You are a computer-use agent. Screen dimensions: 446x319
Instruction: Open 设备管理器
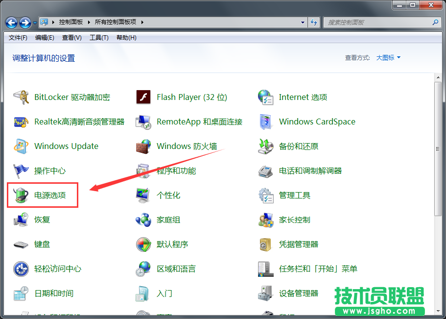(x=299, y=293)
